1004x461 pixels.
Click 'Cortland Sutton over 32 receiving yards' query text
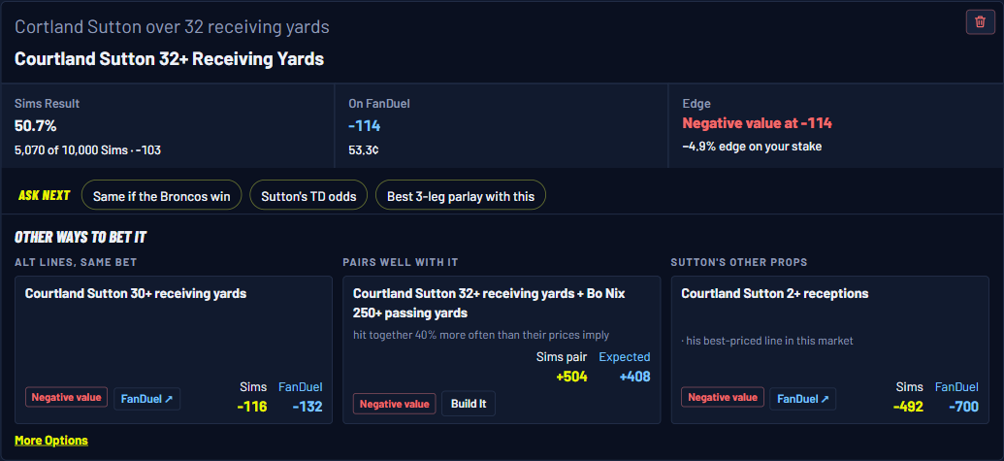[x=172, y=27]
